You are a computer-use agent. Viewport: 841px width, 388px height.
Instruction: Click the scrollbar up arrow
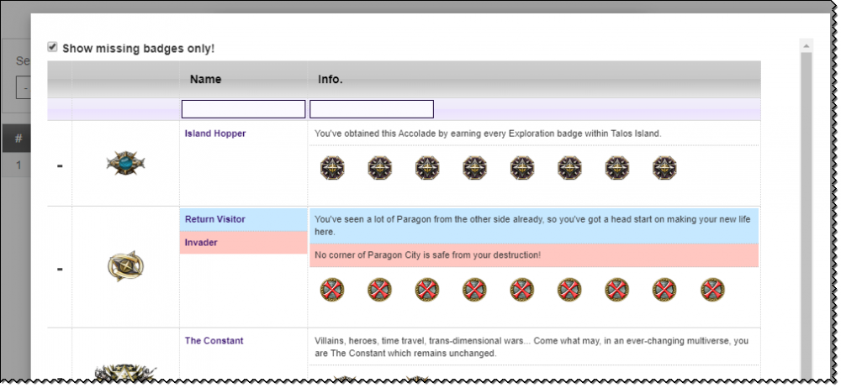[x=806, y=45]
